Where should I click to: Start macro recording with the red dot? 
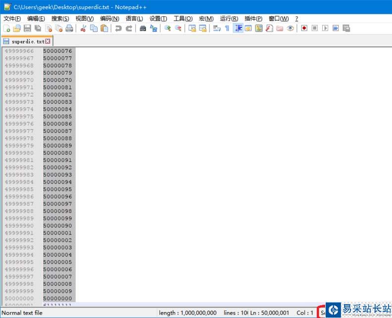pyautogui.click(x=304, y=29)
